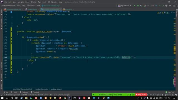178x100 pixels.
Task: Open the TODO tool window
Action: 14,92
